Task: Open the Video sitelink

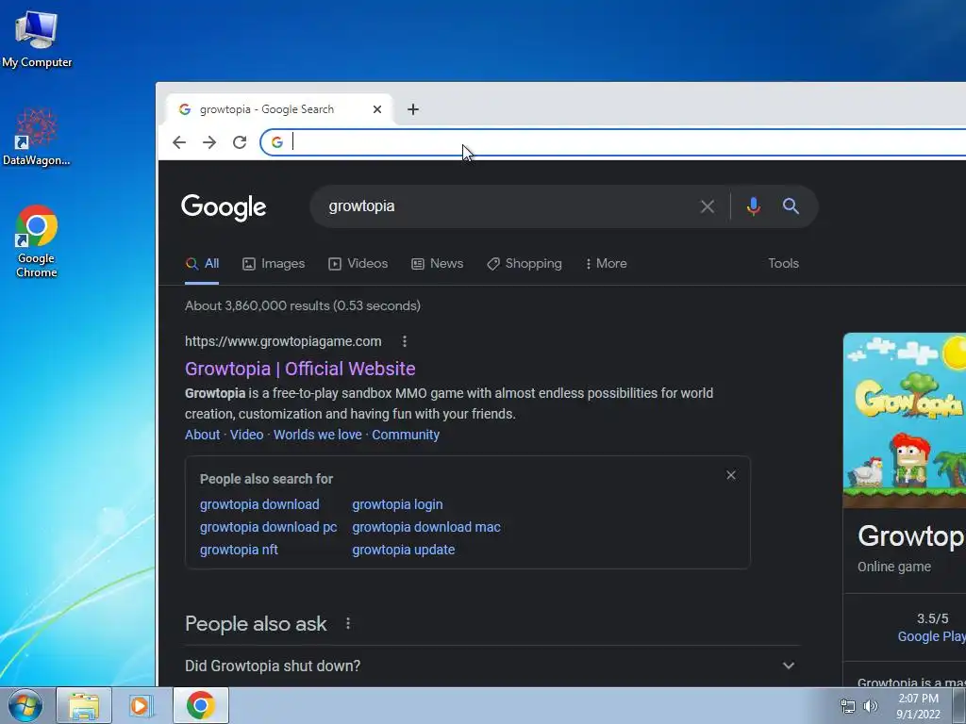Action: click(246, 435)
